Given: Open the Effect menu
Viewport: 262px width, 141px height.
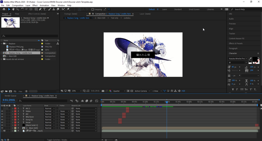Looking at the screenshot, I should (35, 5).
